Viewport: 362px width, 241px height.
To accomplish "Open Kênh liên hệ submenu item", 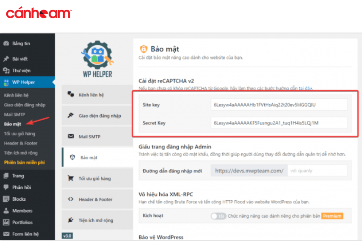I will [x=16, y=95].
